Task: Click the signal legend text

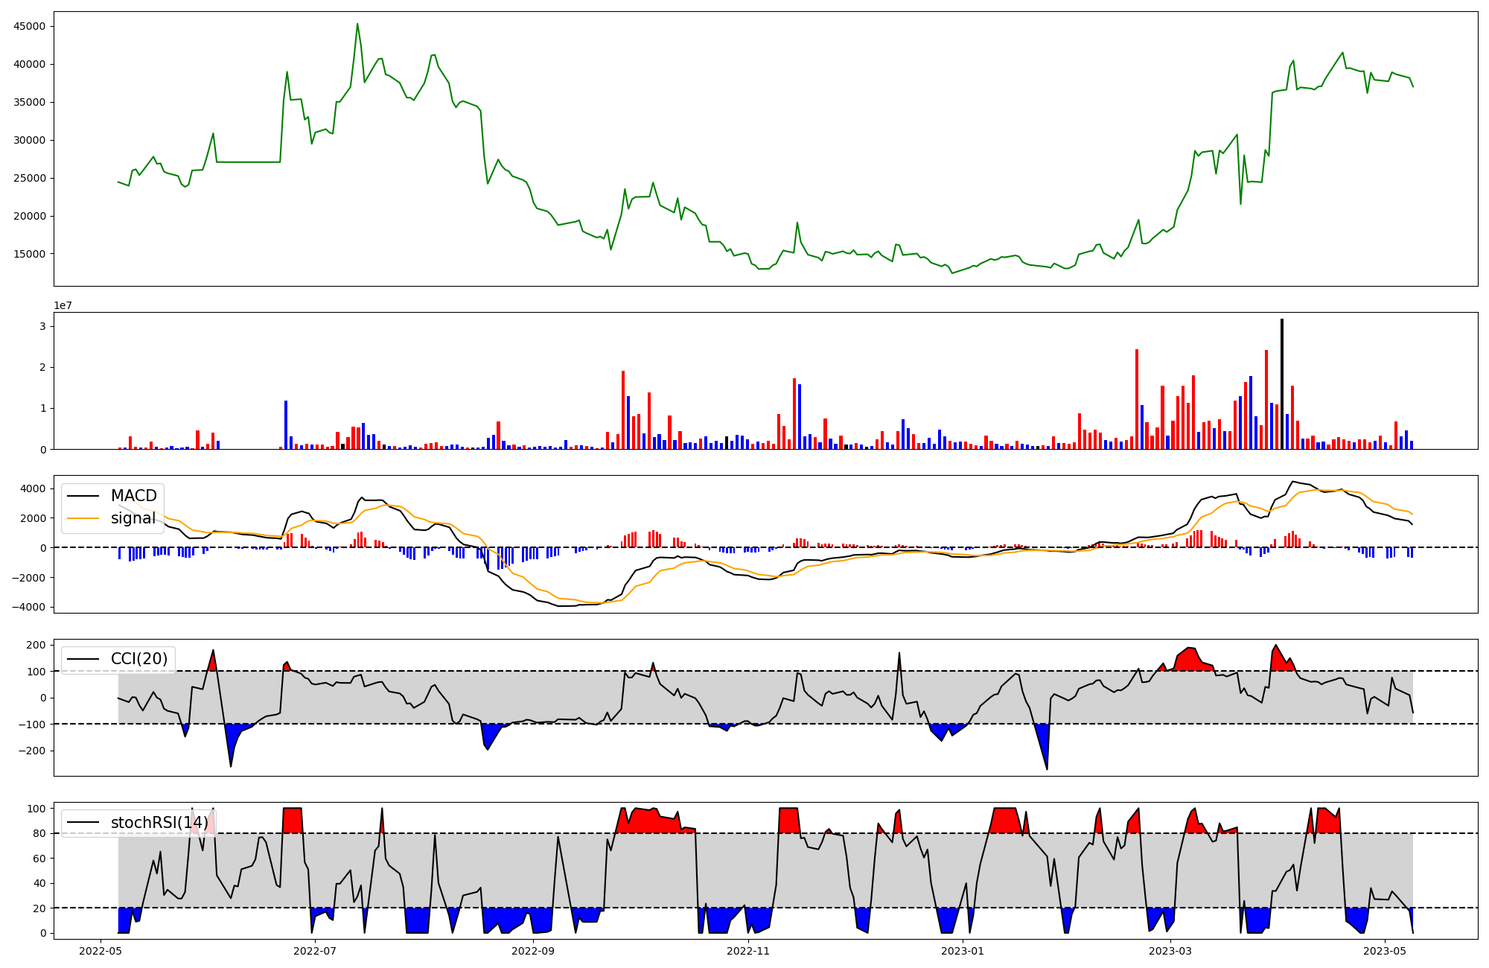Action: [133, 518]
